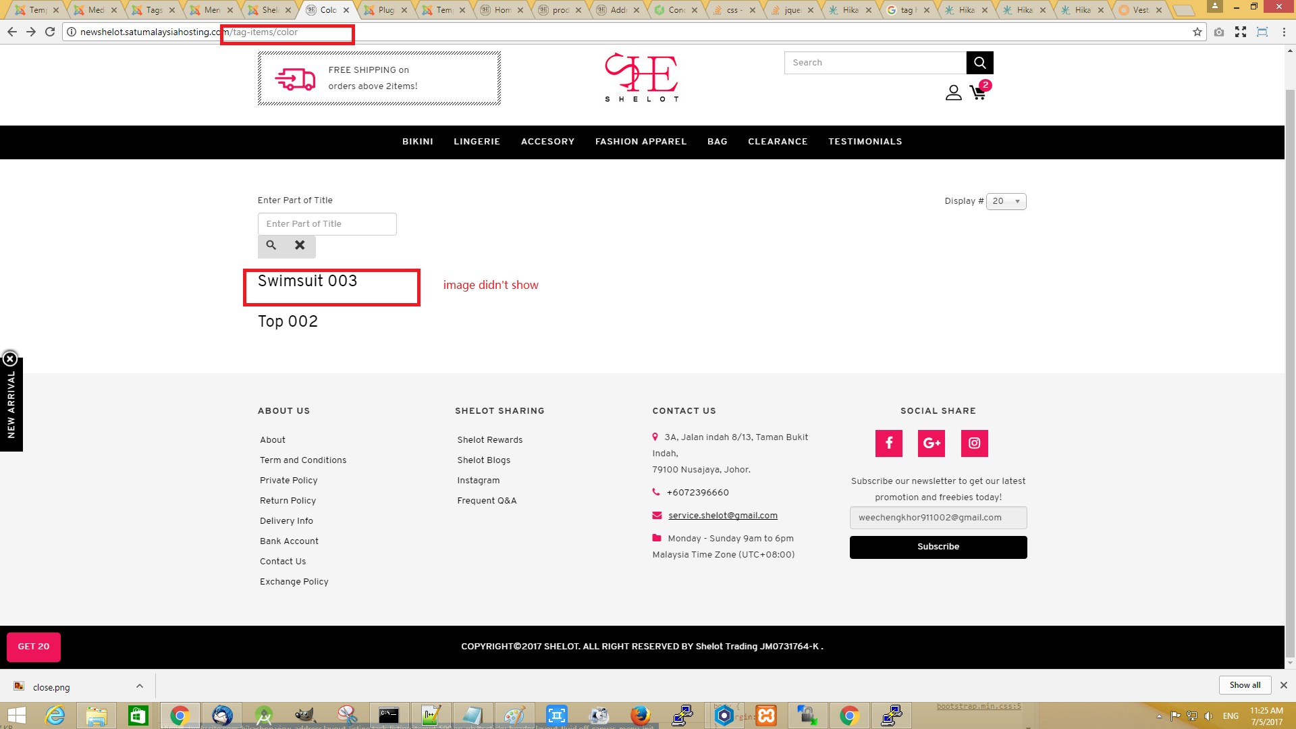The image size is (1296, 729).
Task: Bookmark this page with the star icon
Action: [1197, 32]
